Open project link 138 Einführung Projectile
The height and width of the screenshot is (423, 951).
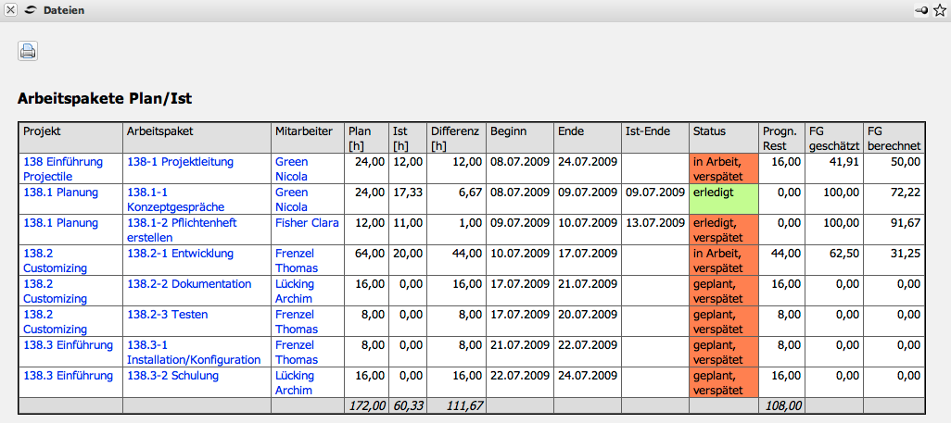63,169
